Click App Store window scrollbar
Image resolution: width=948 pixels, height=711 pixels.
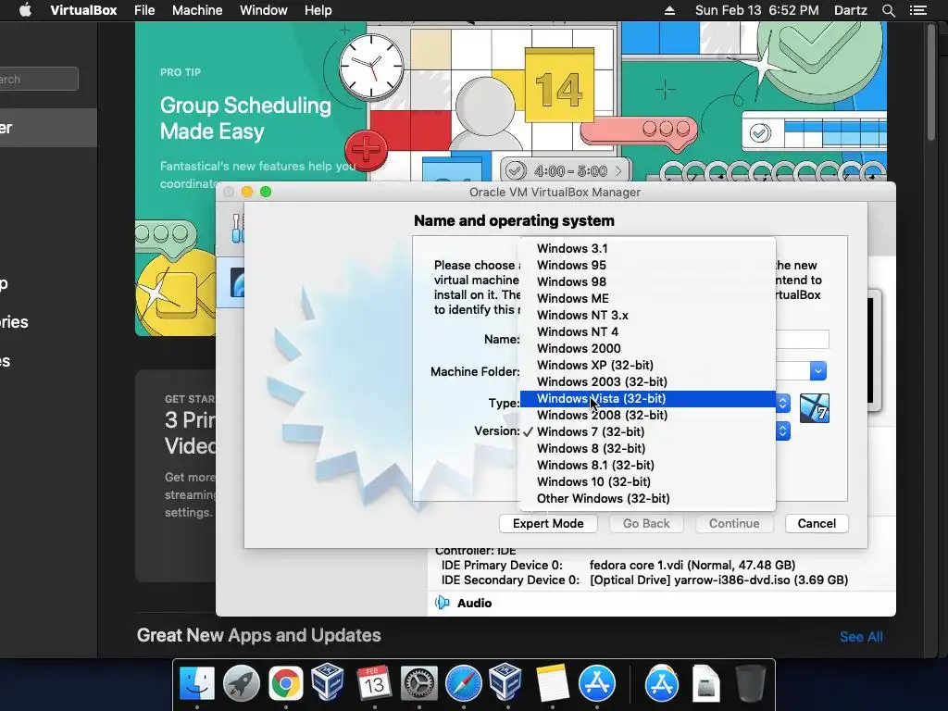931,82
